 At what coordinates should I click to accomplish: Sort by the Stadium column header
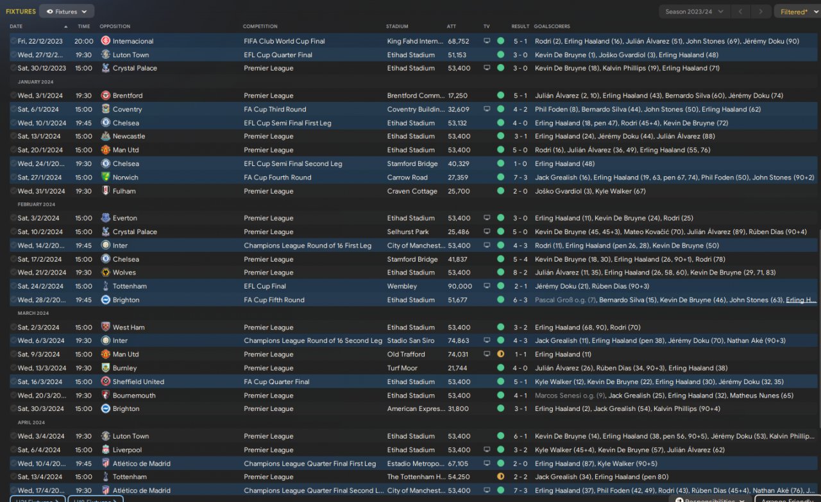tap(397, 26)
